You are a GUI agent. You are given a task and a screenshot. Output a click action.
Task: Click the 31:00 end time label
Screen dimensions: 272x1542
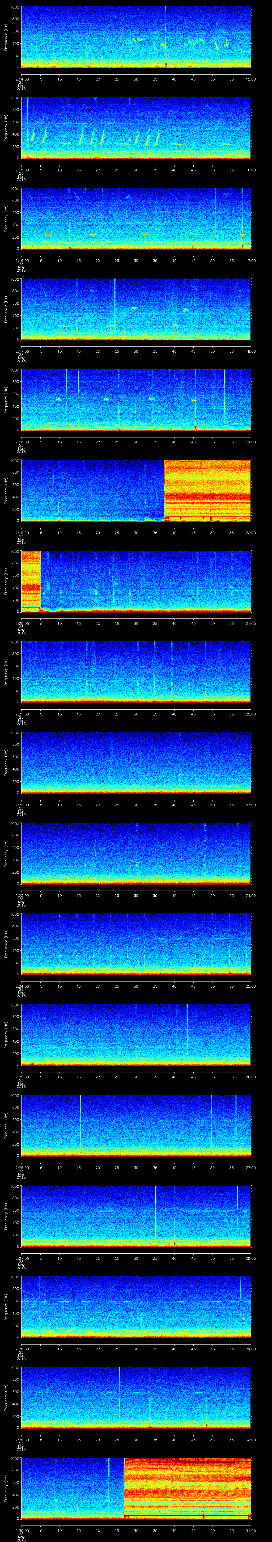(251, 1530)
